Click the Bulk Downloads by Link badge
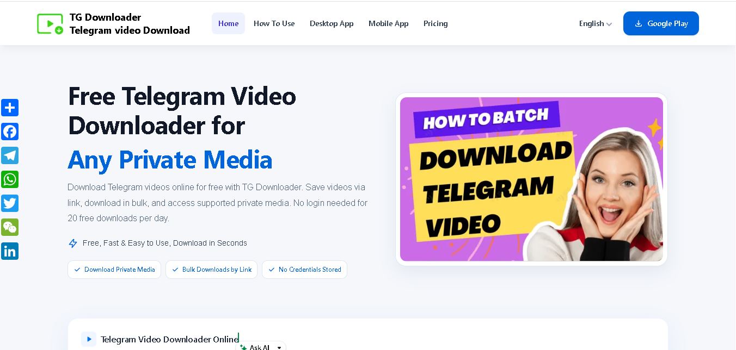 [x=212, y=270]
